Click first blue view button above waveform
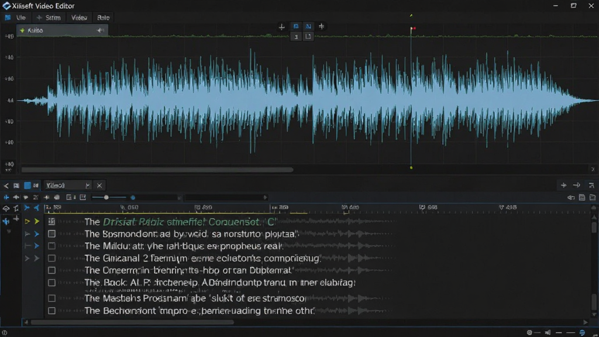The image size is (599, 337). (x=295, y=26)
